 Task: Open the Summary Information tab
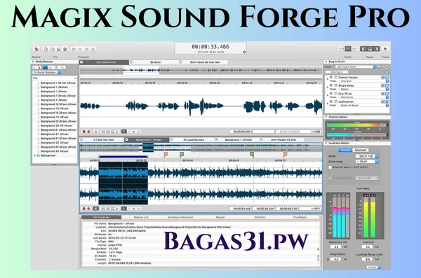coord(180,217)
